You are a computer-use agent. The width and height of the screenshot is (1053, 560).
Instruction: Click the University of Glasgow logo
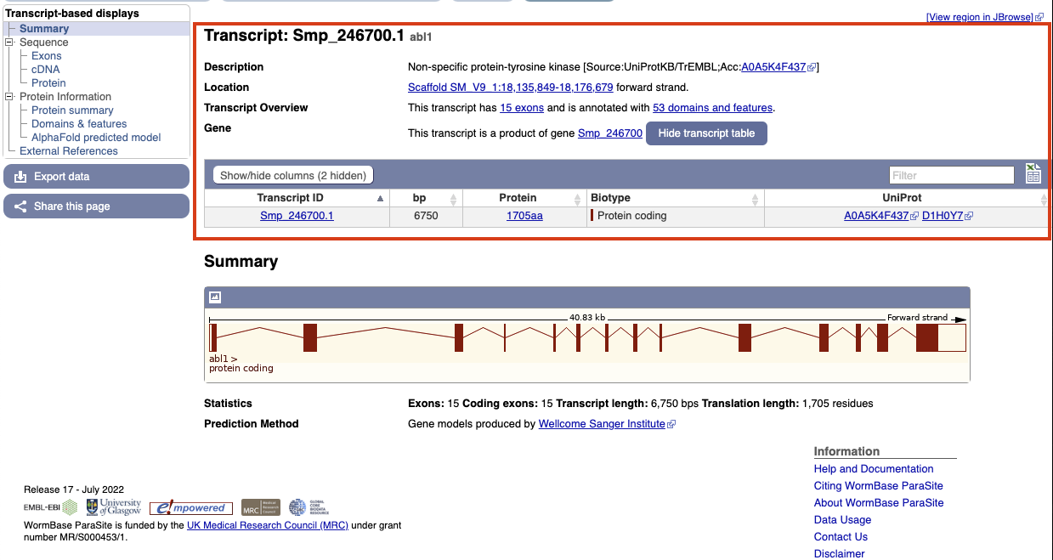[113, 507]
